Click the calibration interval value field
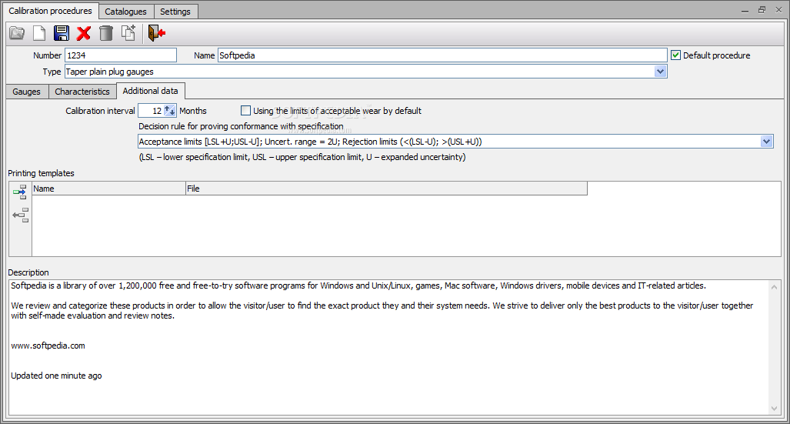 point(151,110)
